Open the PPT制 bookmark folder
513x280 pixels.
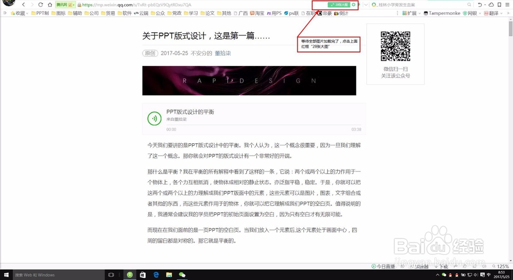point(40,13)
